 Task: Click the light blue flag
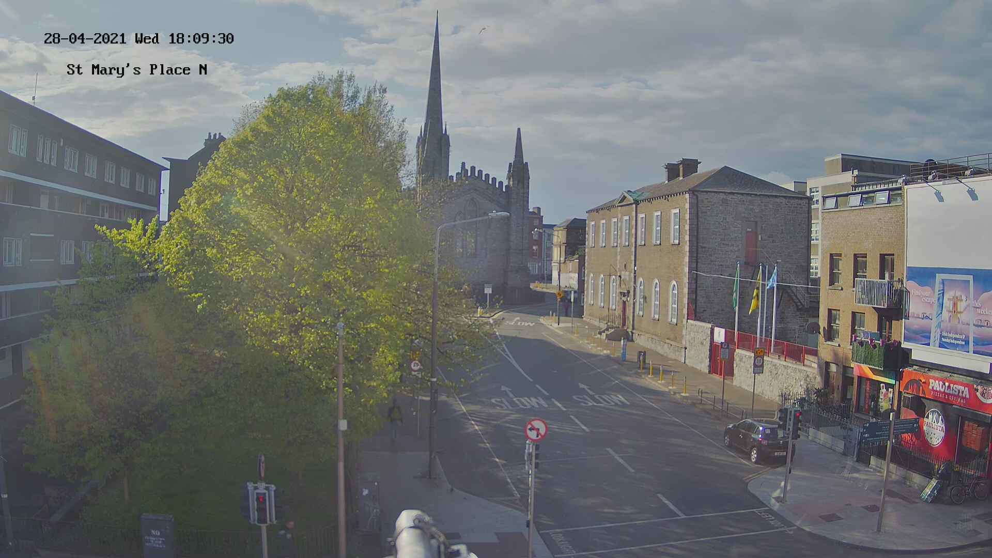(x=772, y=278)
